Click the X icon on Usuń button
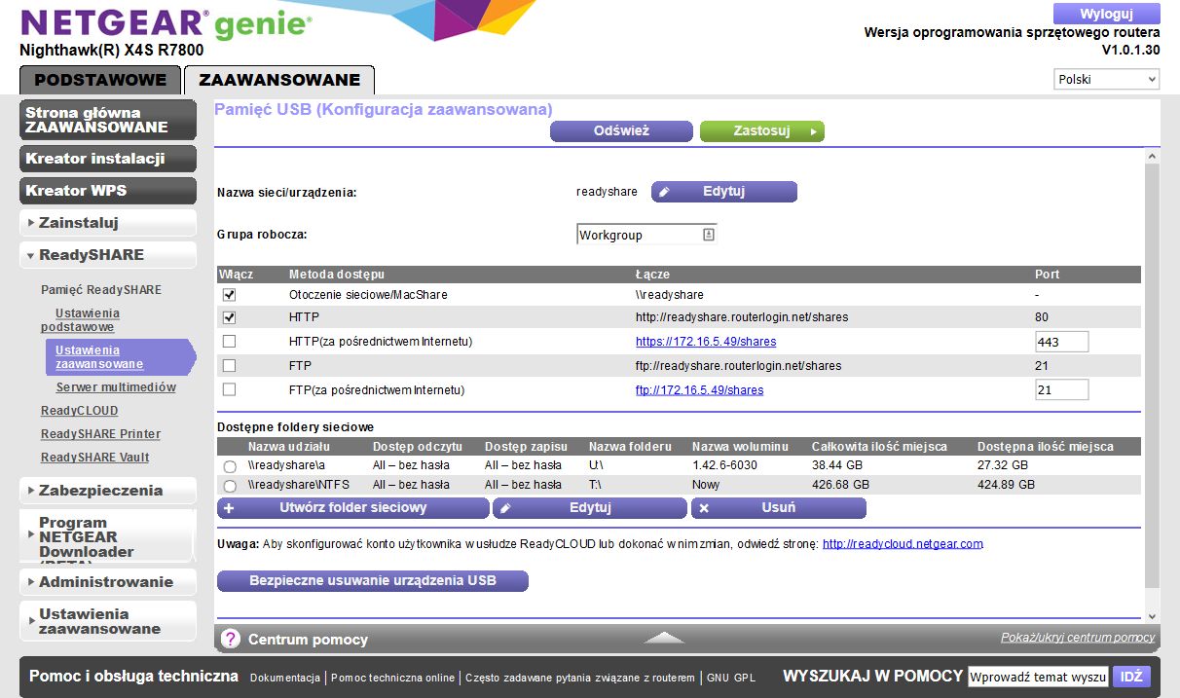The width and height of the screenshot is (1180, 698). tap(704, 508)
